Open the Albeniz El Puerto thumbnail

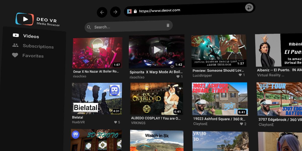pos(278,50)
